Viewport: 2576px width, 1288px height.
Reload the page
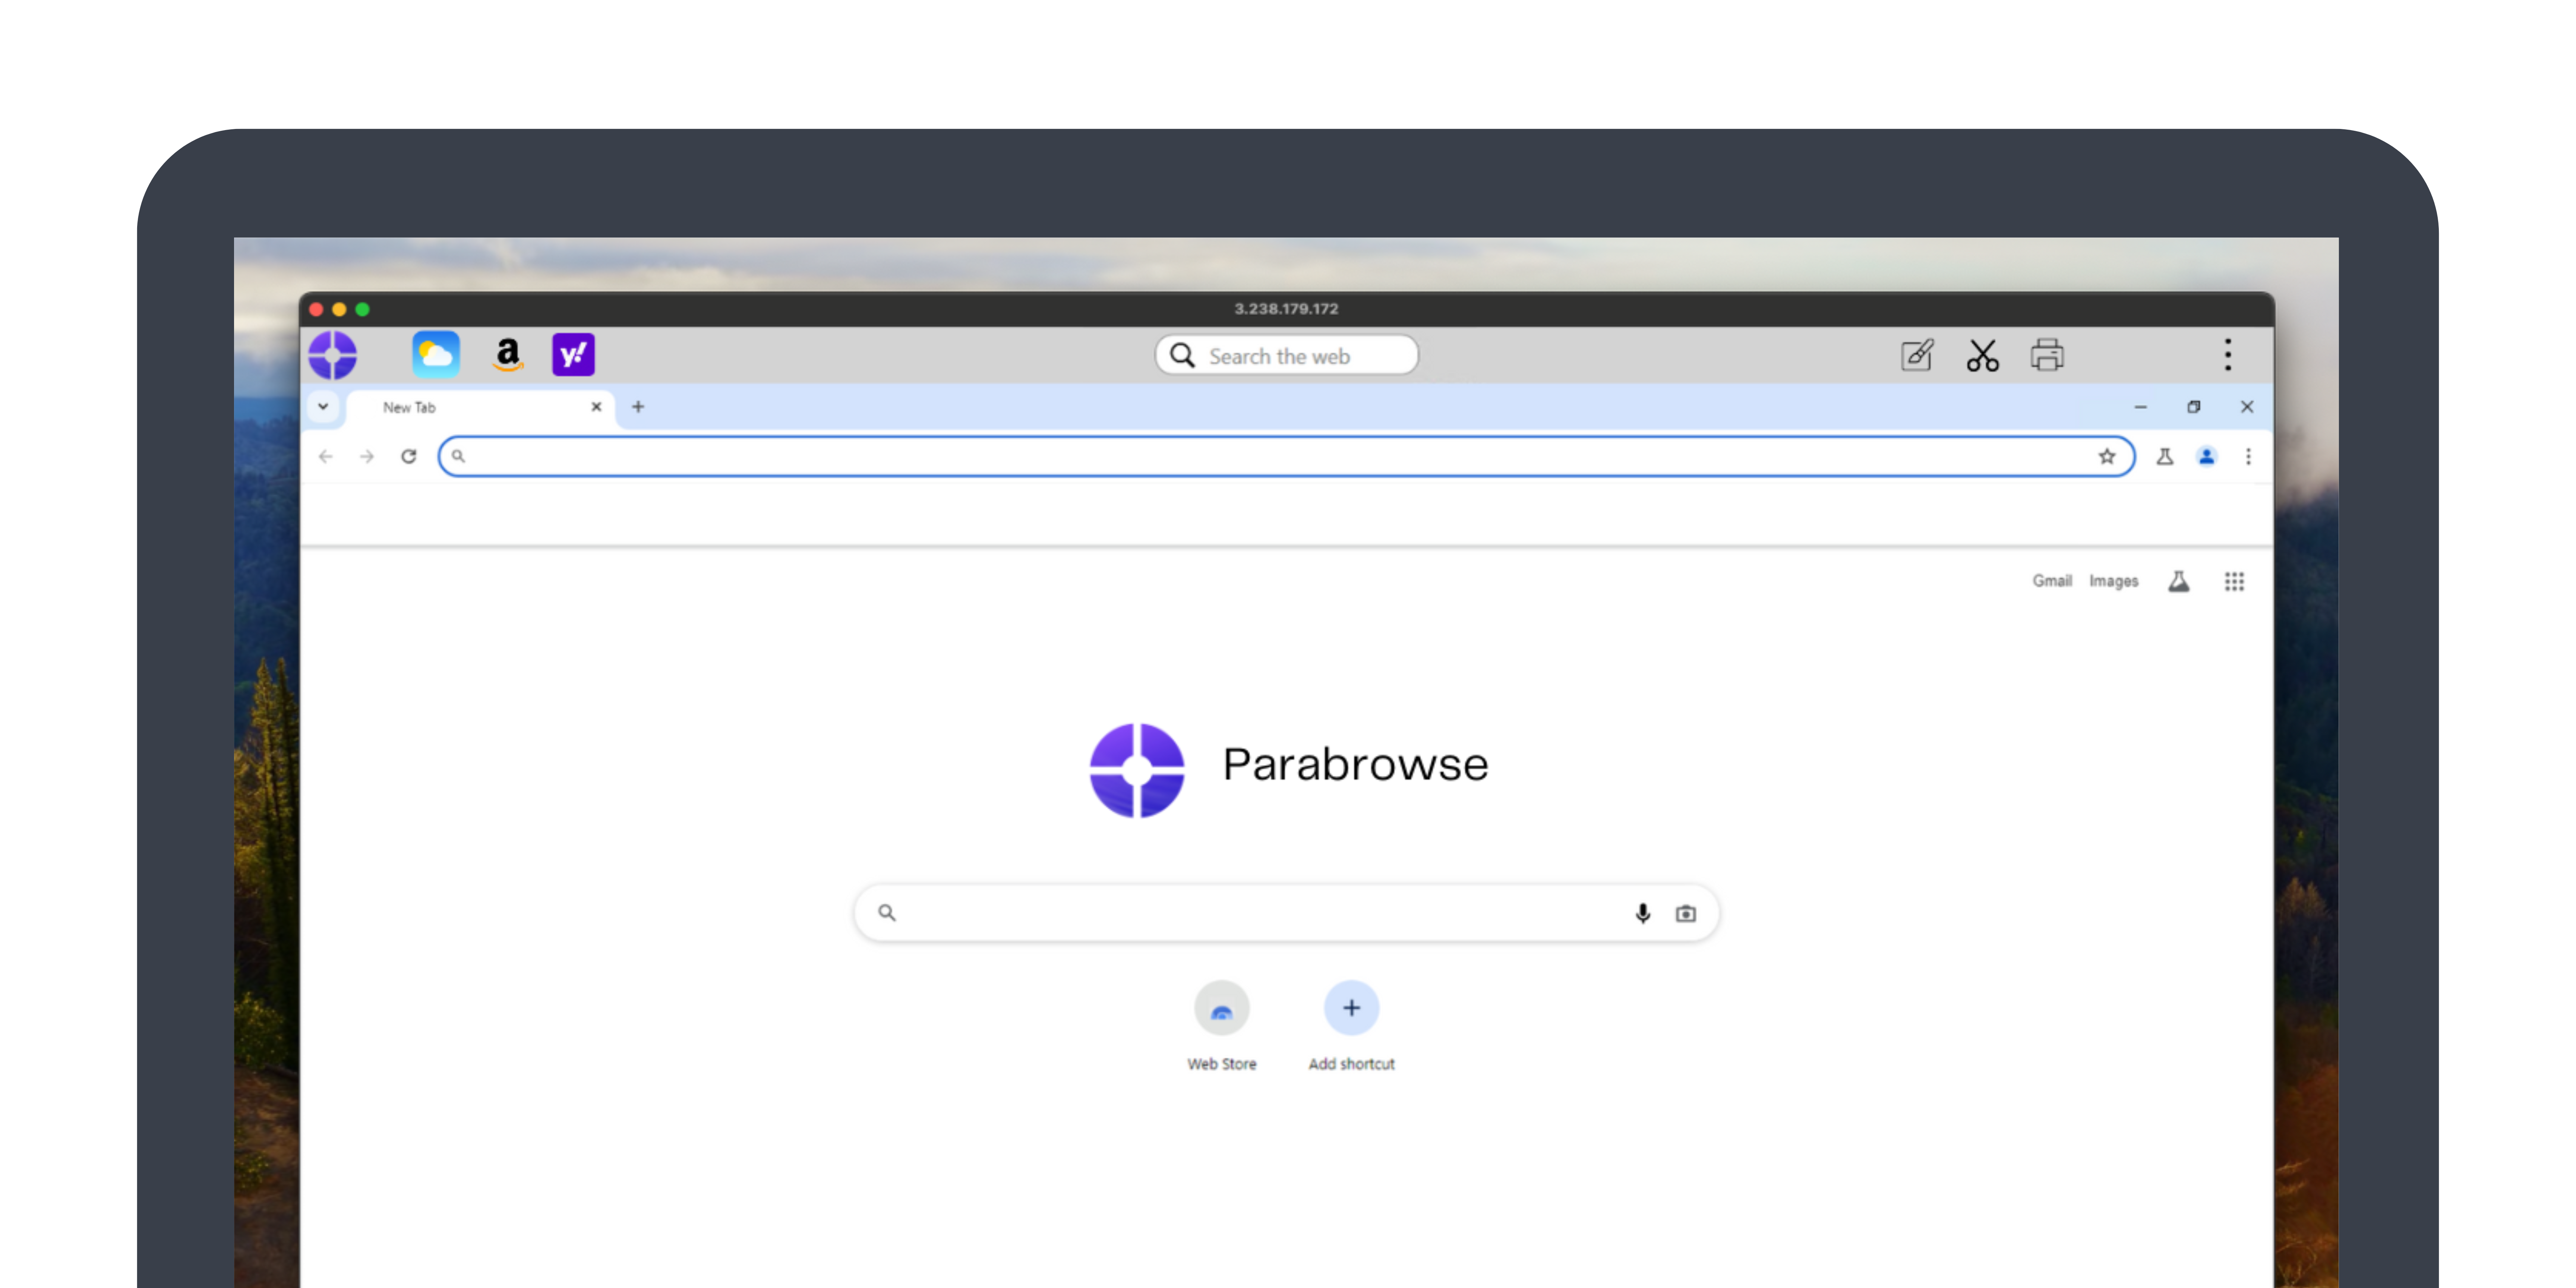pyautogui.click(x=409, y=457)
